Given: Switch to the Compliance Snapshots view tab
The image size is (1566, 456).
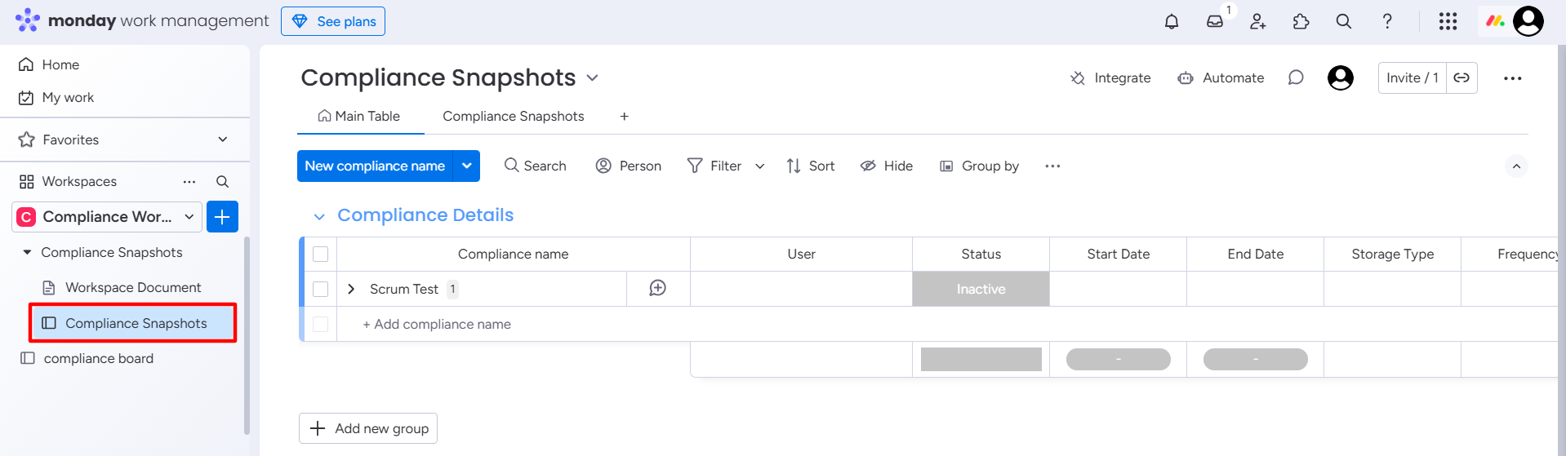Looking at the screenshot, I should (514, 117).
